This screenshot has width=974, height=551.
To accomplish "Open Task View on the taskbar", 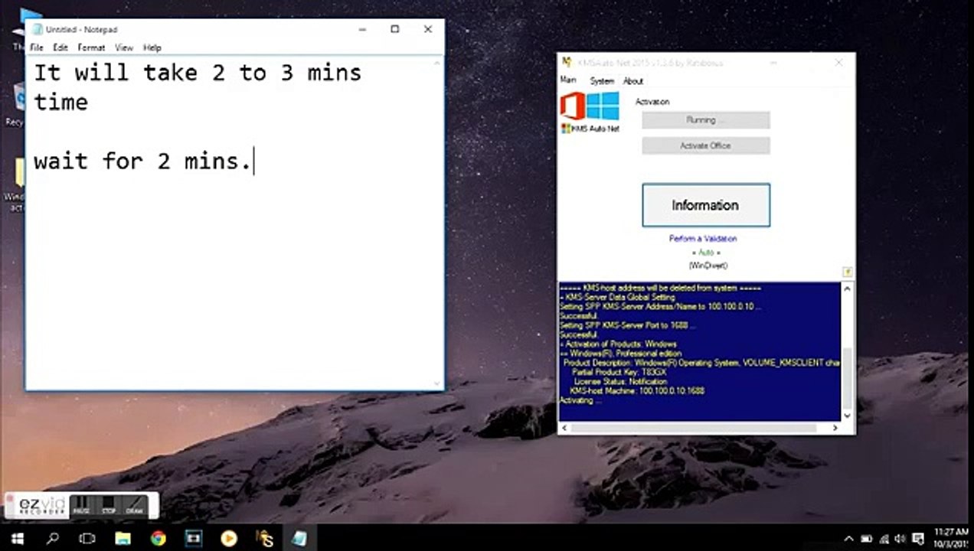I will coord(87,538).
